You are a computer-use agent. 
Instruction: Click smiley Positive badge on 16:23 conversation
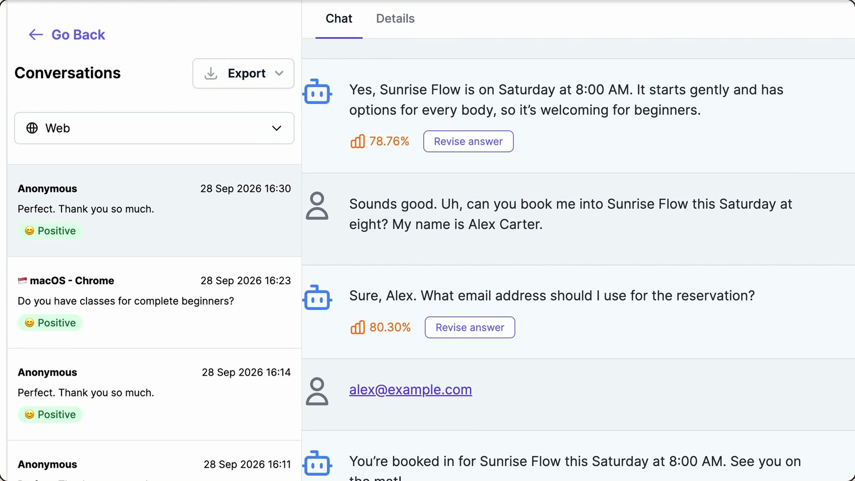50,323
